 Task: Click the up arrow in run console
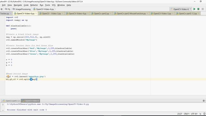coord(3,105)
